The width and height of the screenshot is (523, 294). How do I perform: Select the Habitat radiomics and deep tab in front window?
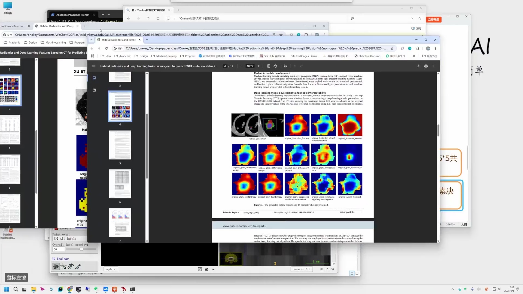(119, 40)
